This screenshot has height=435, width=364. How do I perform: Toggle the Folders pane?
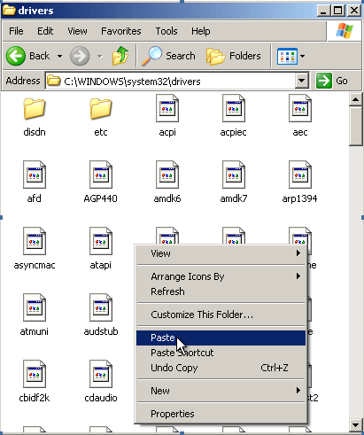pos(234,56)
